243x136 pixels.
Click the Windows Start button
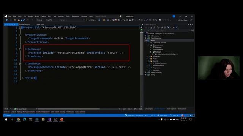[6, 119]
